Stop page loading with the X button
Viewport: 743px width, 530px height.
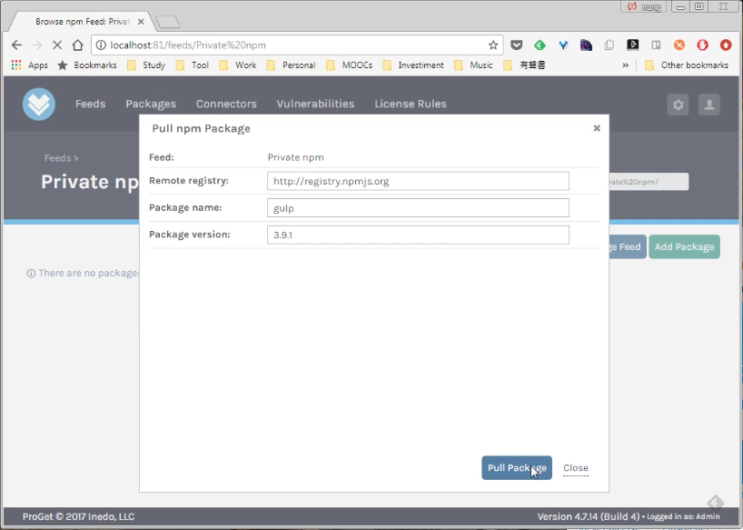pos(57,45)
